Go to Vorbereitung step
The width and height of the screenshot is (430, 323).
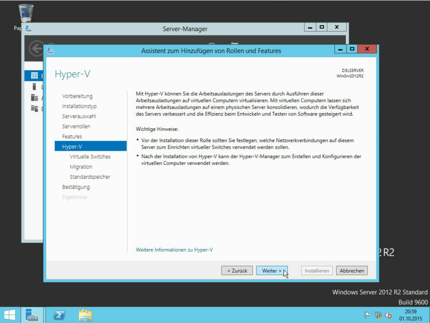click(x=78, y=96)
